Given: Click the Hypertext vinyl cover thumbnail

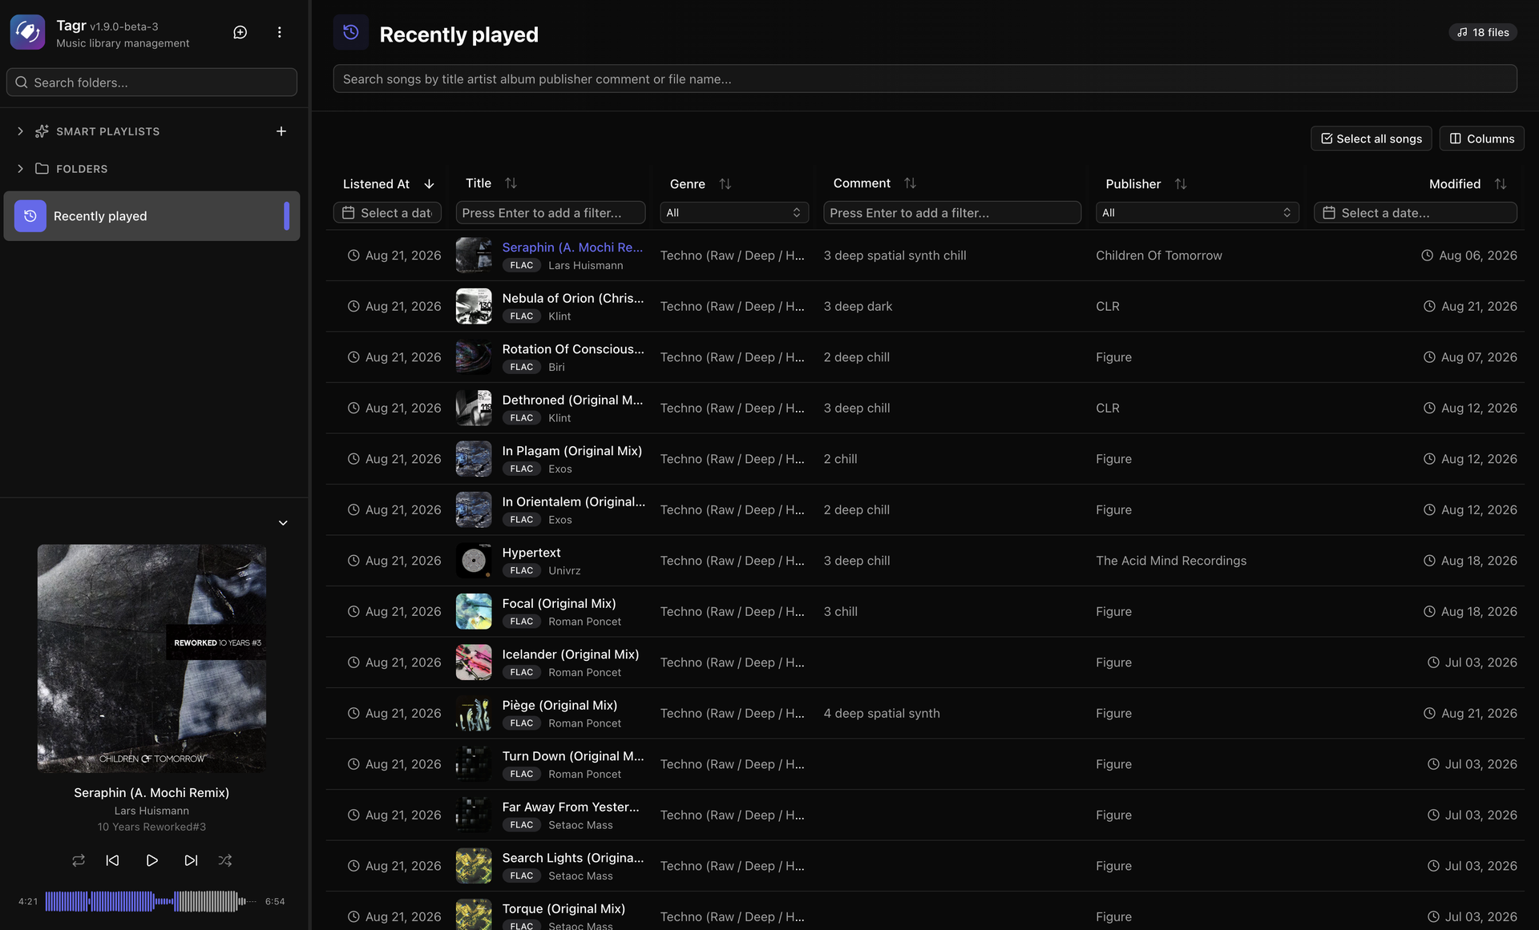Looking at the screenshot, I should (474, 561).
